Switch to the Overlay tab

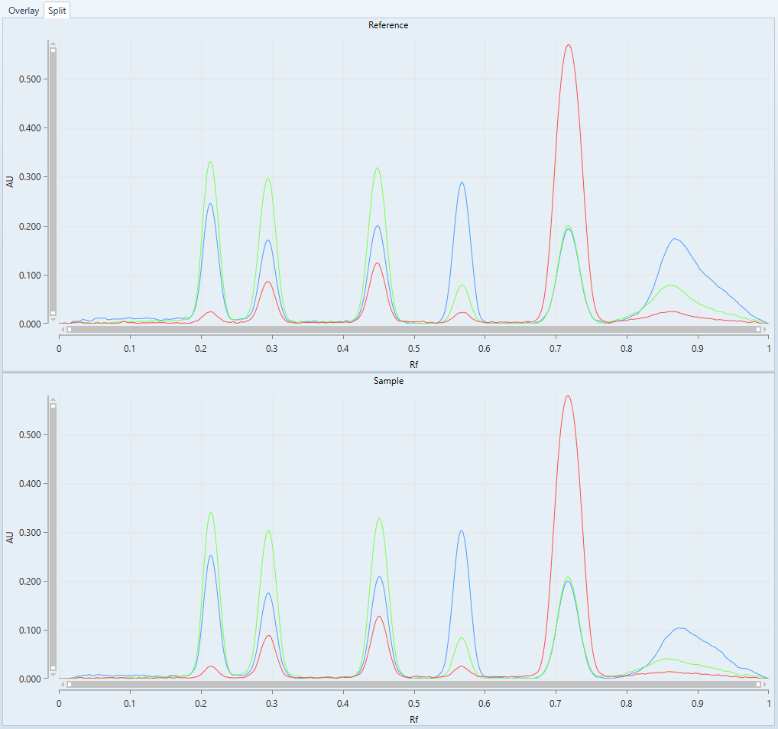coord(24,11)
